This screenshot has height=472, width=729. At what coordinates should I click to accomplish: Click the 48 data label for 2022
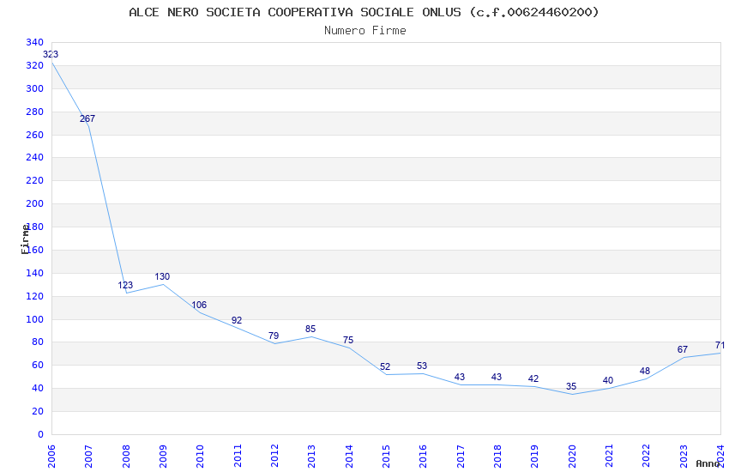645,371
